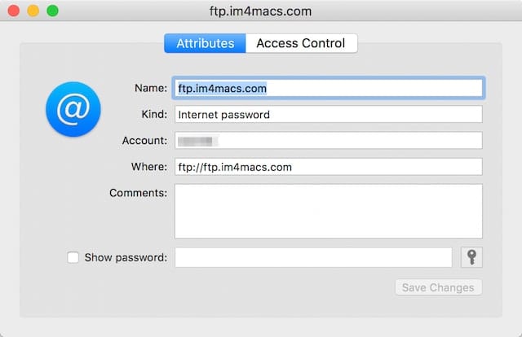Click the ftp.im4macs.com window title
The image size is (522, 337).
point(261,11)
